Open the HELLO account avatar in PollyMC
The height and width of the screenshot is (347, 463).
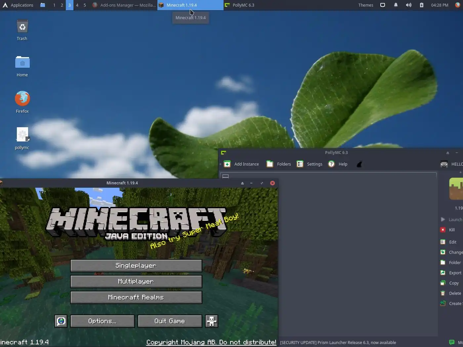click(x=444, y=164)
